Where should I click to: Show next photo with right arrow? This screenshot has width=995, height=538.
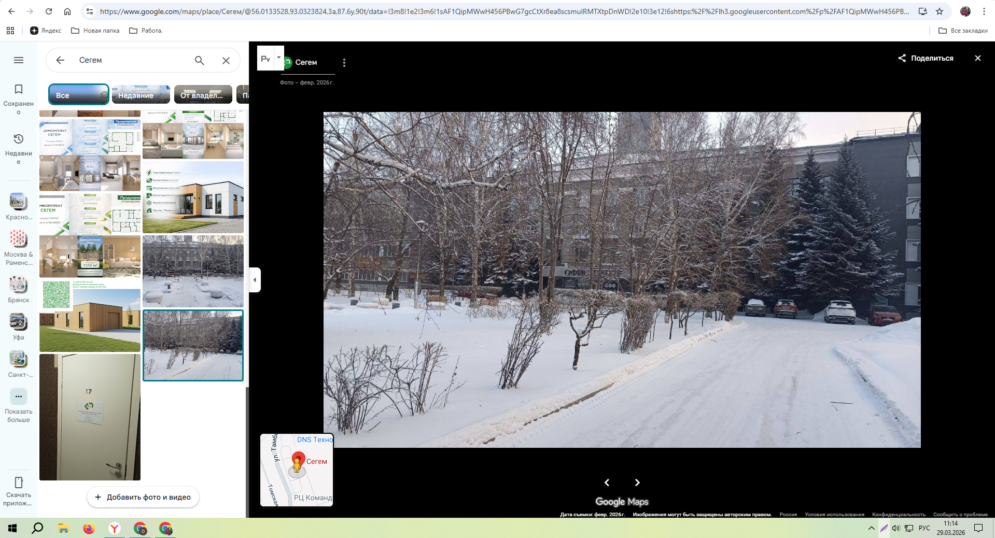coord(637,483)
